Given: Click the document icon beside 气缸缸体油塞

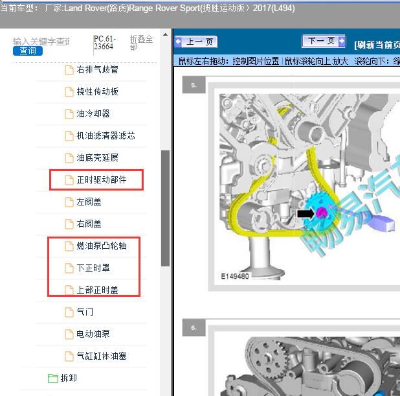Looking at the screenshot, I should (x=69, y=356).
